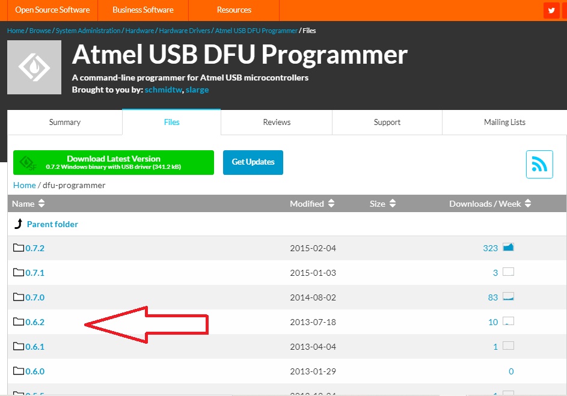Click the Home breadcrumb in the header
This screenshot has width=567, height=396.
point(16,31)
